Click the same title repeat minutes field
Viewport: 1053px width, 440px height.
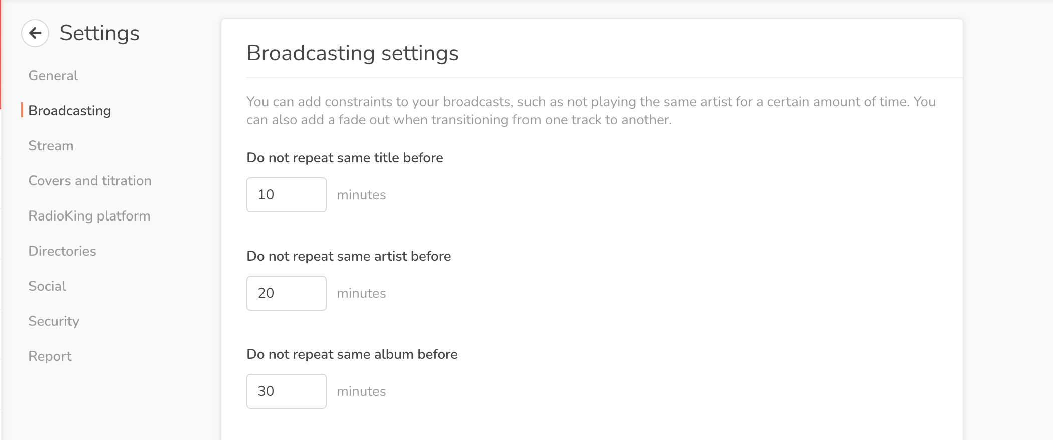click(286, 195)
